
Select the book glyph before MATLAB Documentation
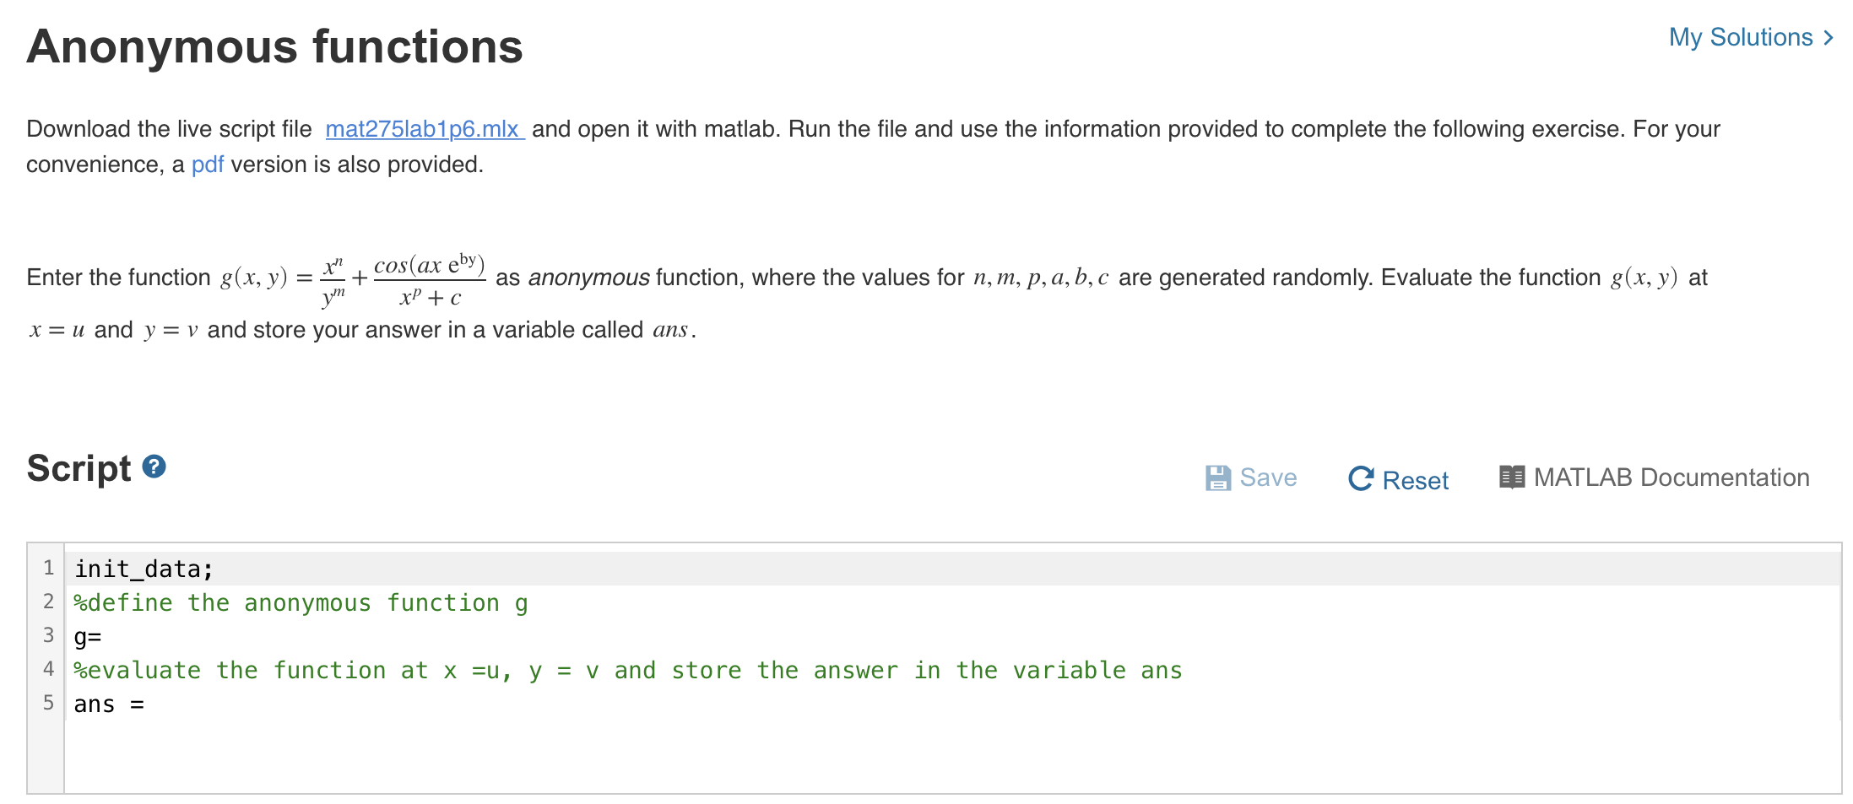pyautogui.click(x=1511, y=476)
